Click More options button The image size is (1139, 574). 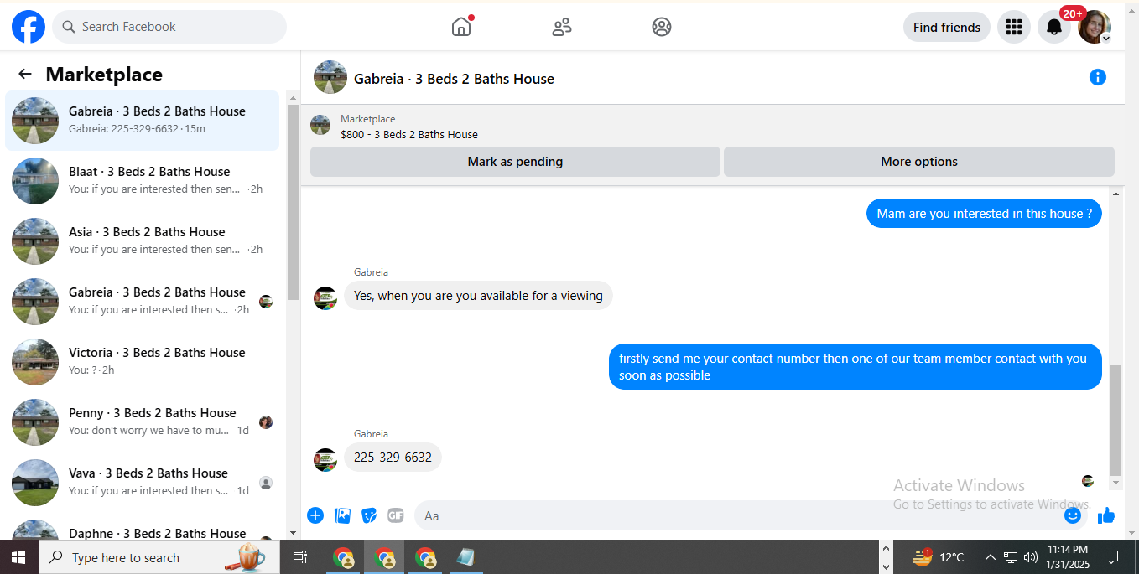coord(919,162)
